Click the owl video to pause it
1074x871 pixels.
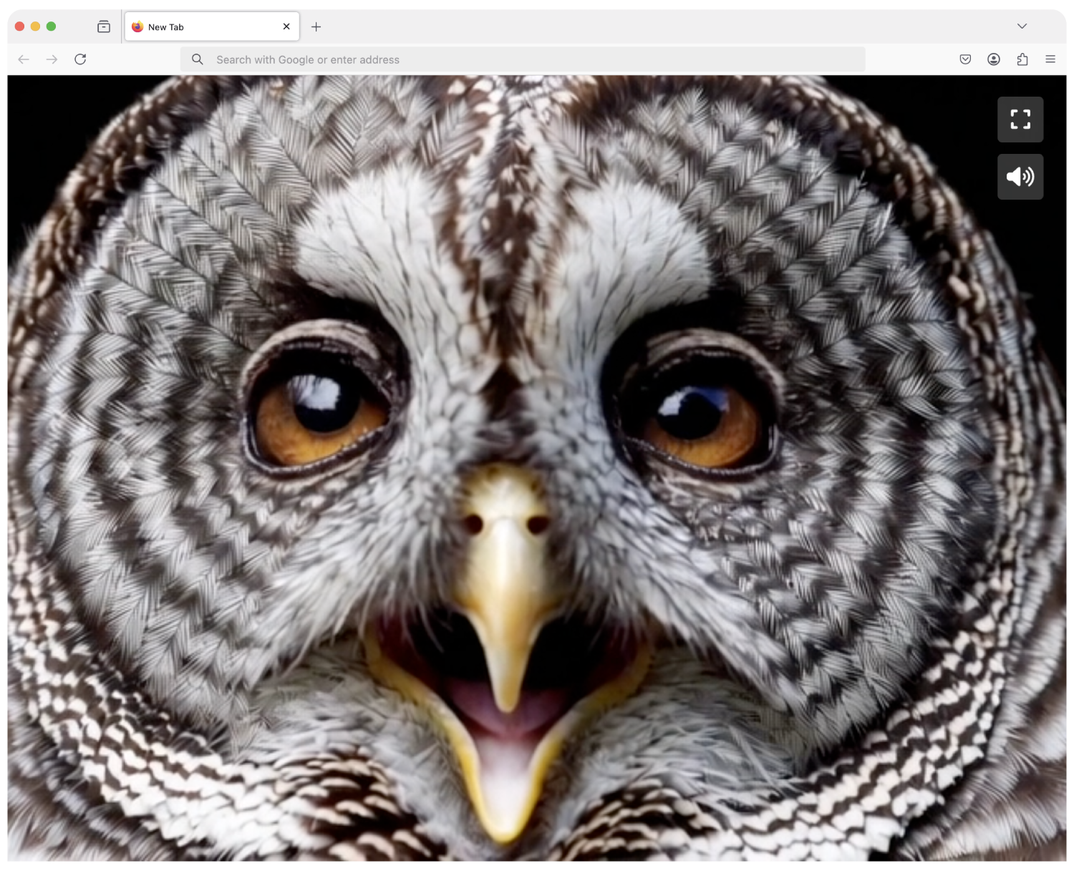tap(537, 468)
